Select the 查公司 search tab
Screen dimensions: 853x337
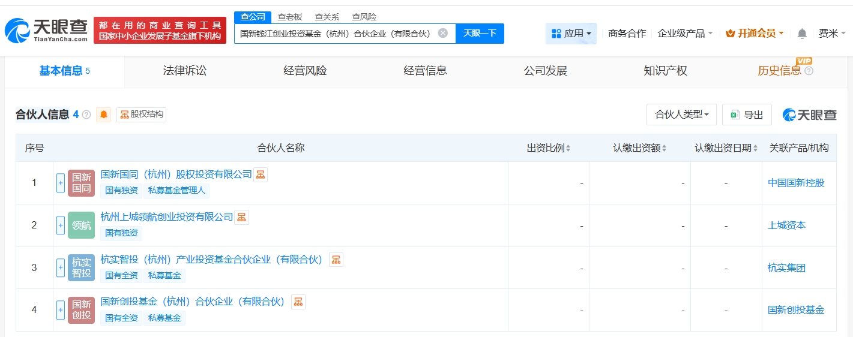(253, 17)
